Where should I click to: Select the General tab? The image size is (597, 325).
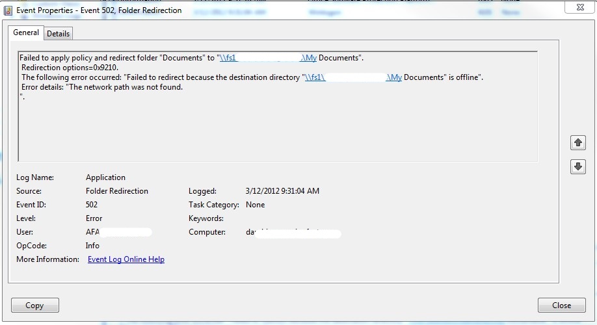[26, 32]
